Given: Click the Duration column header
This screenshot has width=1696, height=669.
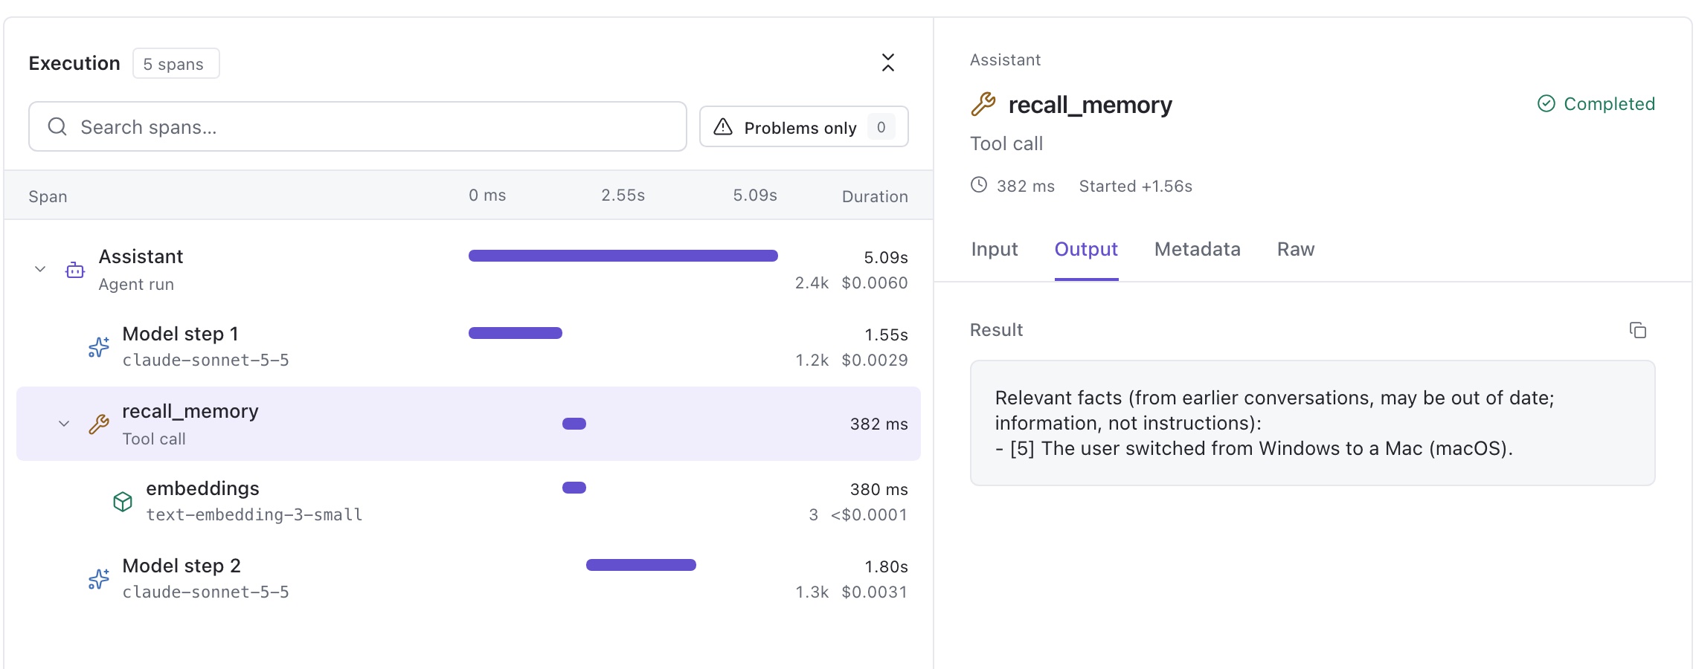Looking at the screenshot, I should pos(875,196).
